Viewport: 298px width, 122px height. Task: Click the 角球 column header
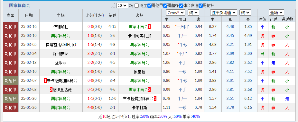coord(112,15)
